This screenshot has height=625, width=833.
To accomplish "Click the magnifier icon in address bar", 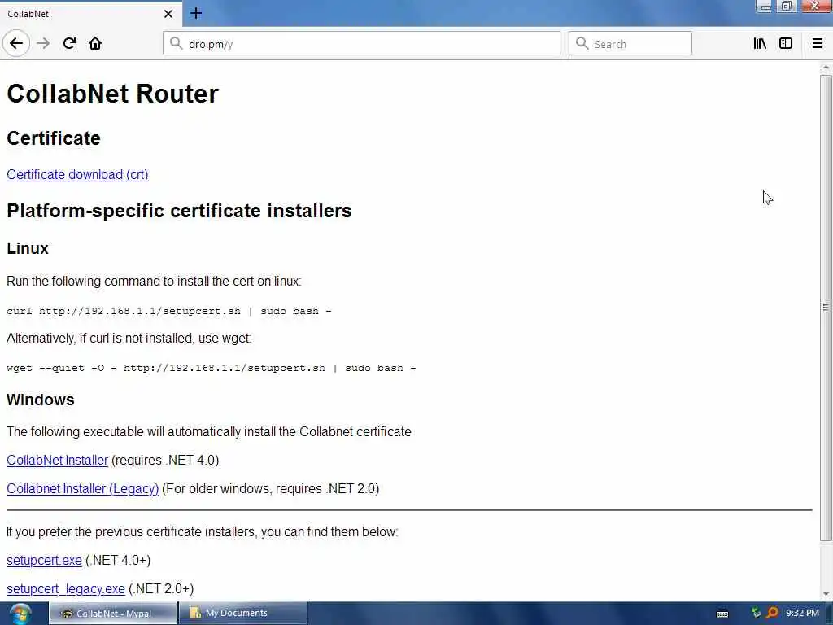I will (176, 43).
